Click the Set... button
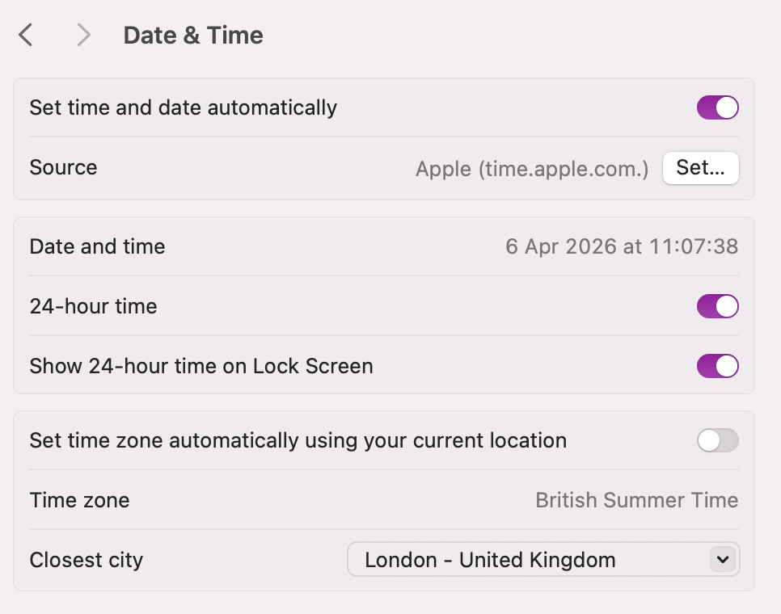The height and width of the screenshot is (614, 781). (700, 168)
